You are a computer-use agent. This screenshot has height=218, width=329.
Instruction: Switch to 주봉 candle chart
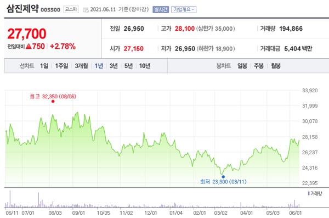(259, 66)
